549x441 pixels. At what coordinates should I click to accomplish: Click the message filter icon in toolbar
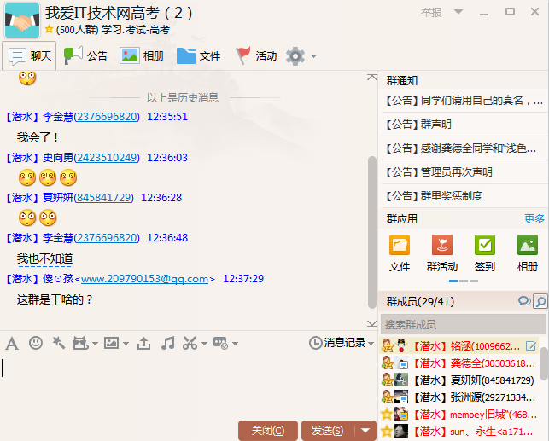pyautogui.click(x=221, y=344)
